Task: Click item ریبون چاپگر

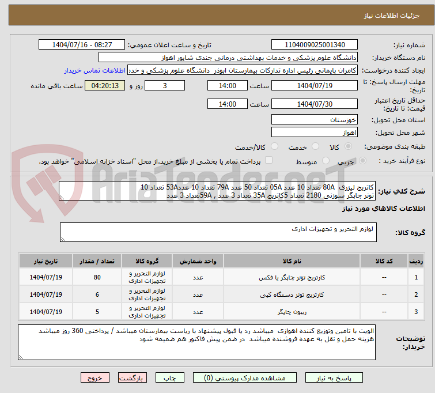Action: [x=292, y=312]
